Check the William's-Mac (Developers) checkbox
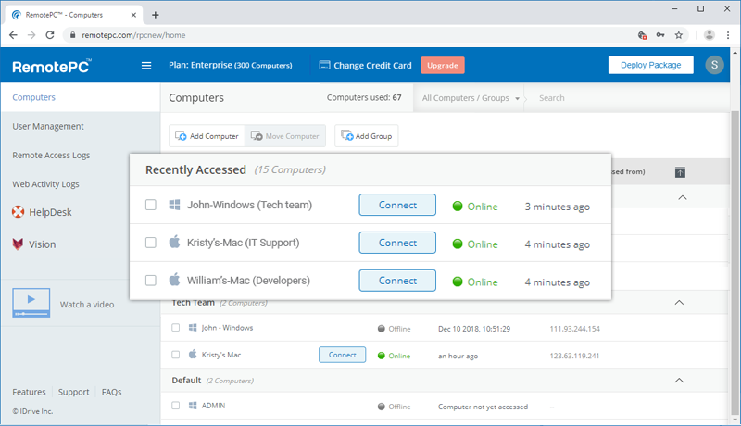Screen dimensions: 741x426 (x=151, y=280)
